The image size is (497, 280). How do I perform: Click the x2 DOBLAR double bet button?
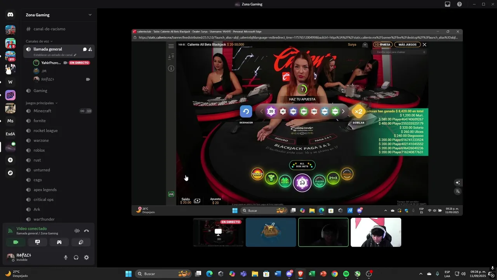tap(358, 112)
